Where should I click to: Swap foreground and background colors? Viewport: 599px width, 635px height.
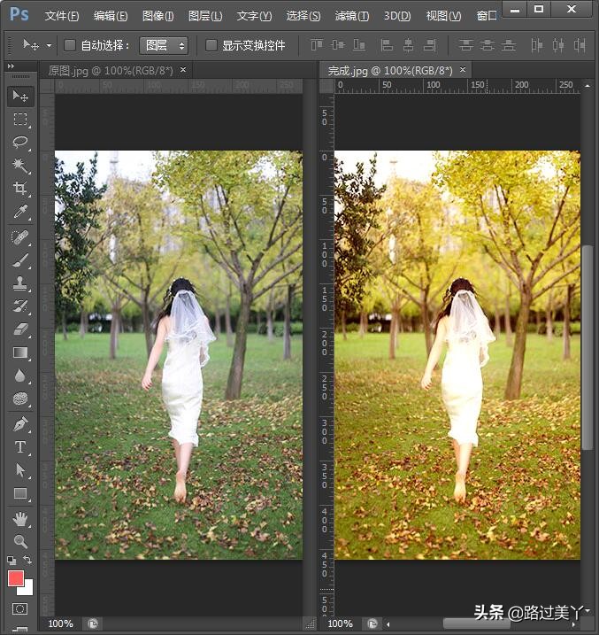[27, 560]
